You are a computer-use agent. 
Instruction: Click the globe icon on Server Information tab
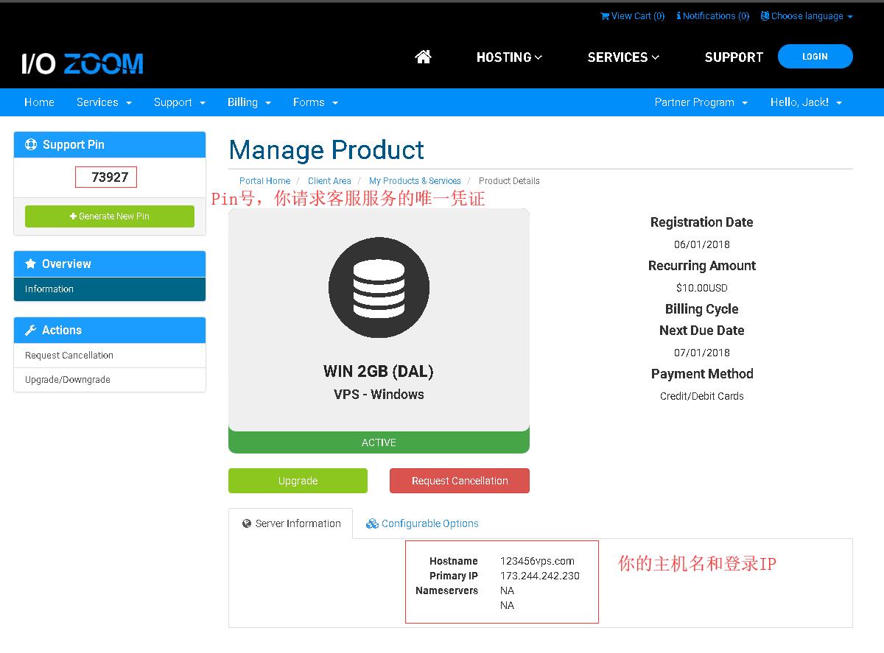tap(247, 523)
